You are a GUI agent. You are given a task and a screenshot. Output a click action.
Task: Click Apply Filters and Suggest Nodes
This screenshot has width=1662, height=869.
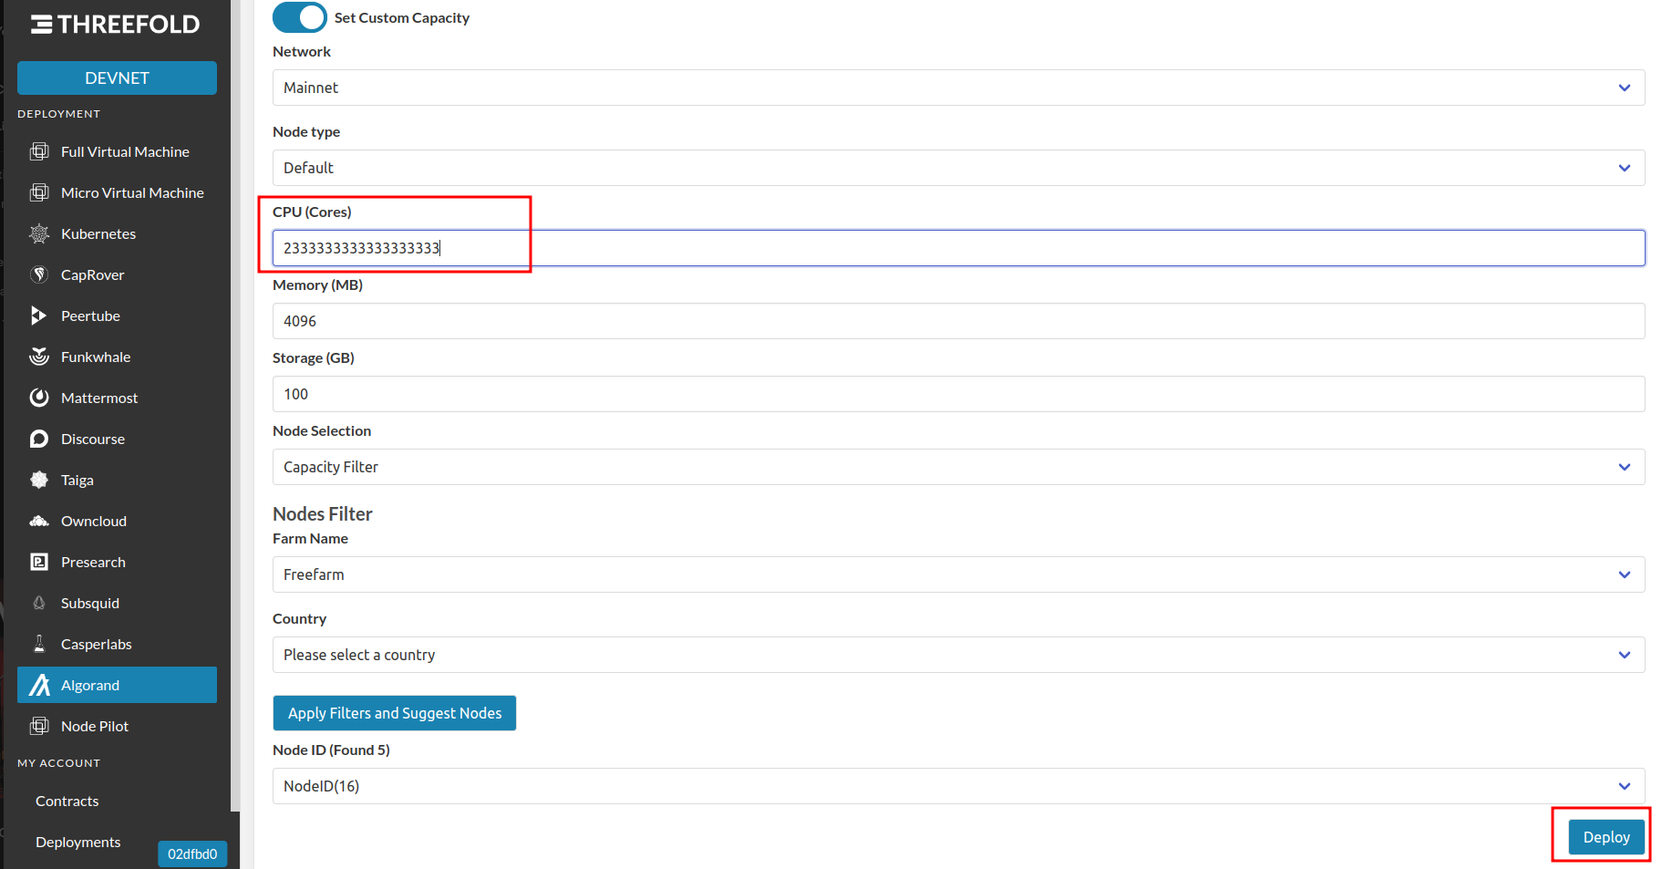pyautogui.click(x=394, y=713)
